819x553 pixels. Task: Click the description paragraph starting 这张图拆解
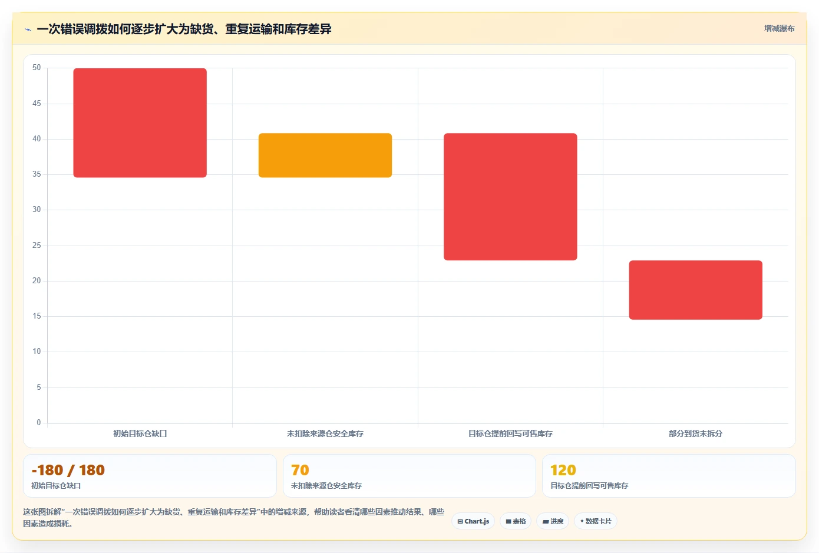click(x=234, y=518)
